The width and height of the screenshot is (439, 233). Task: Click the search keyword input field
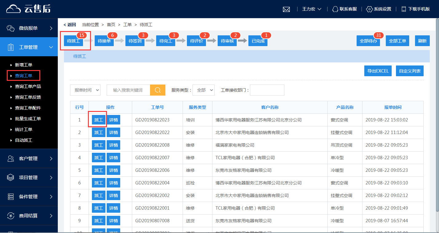pyautogui.click(x=128, y=90)
